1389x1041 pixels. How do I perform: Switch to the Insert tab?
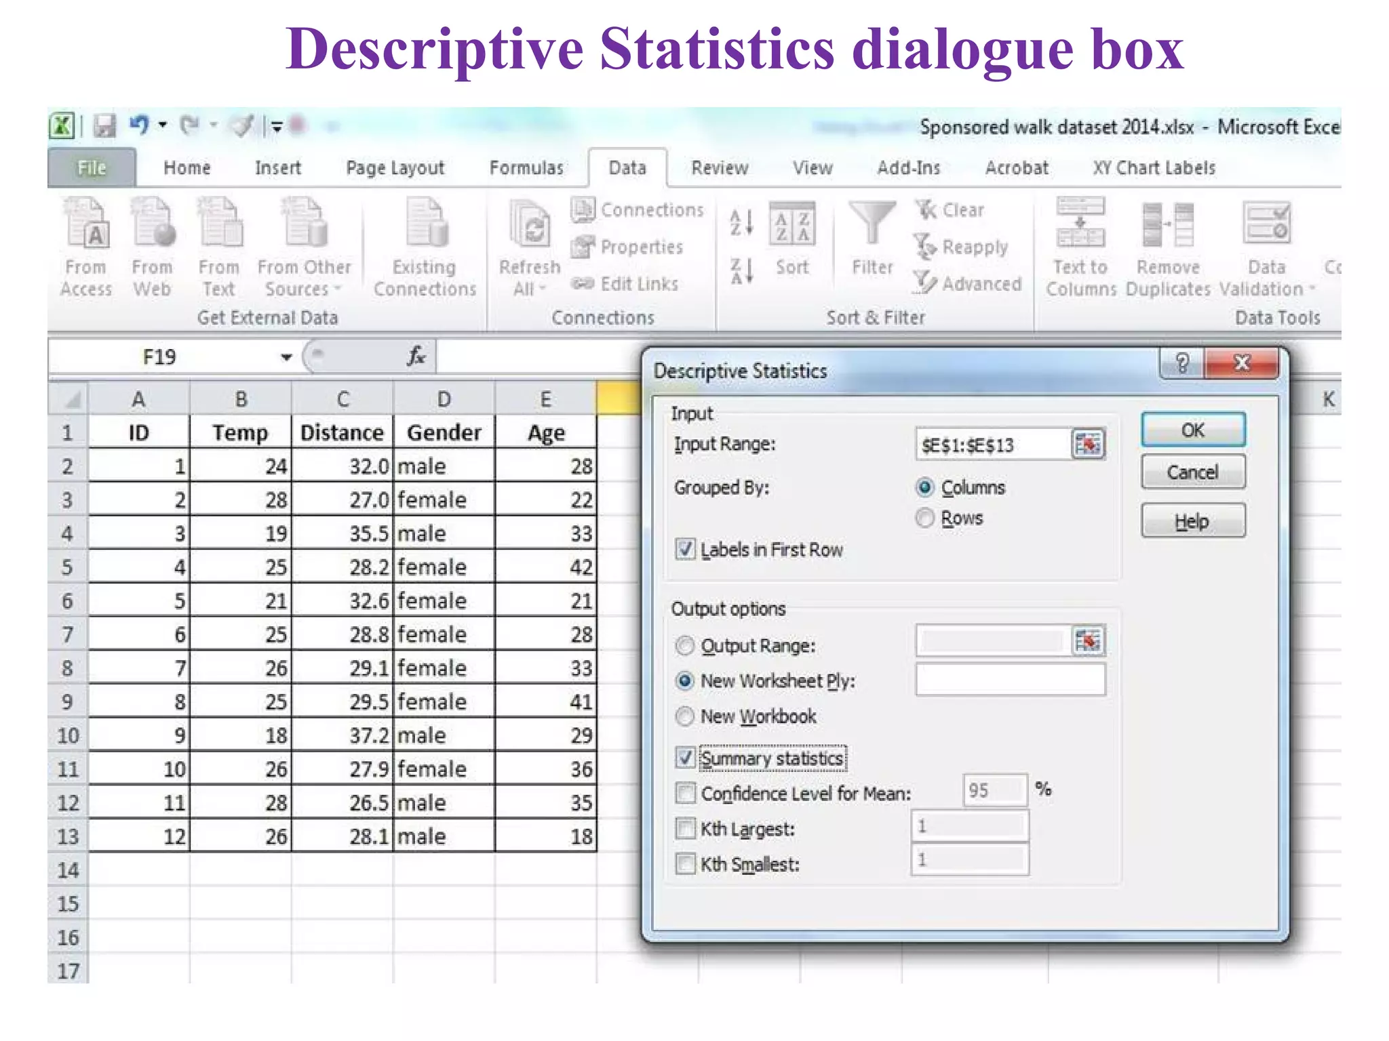[x=277, y=167]
